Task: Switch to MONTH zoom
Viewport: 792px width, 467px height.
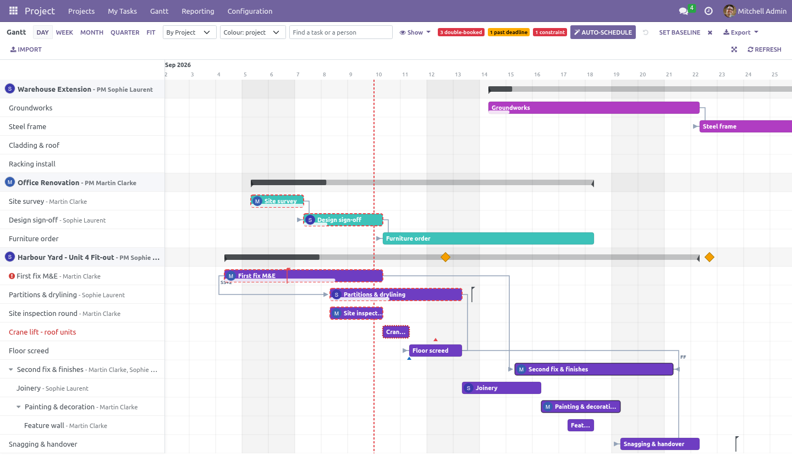Action: 92,32
